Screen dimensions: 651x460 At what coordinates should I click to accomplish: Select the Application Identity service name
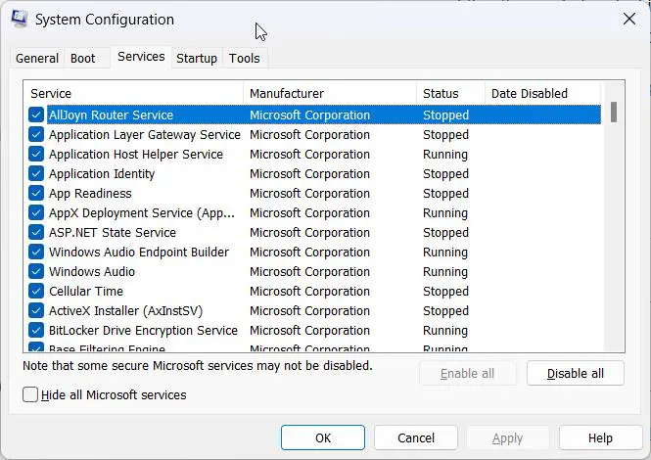coord(102,173)
